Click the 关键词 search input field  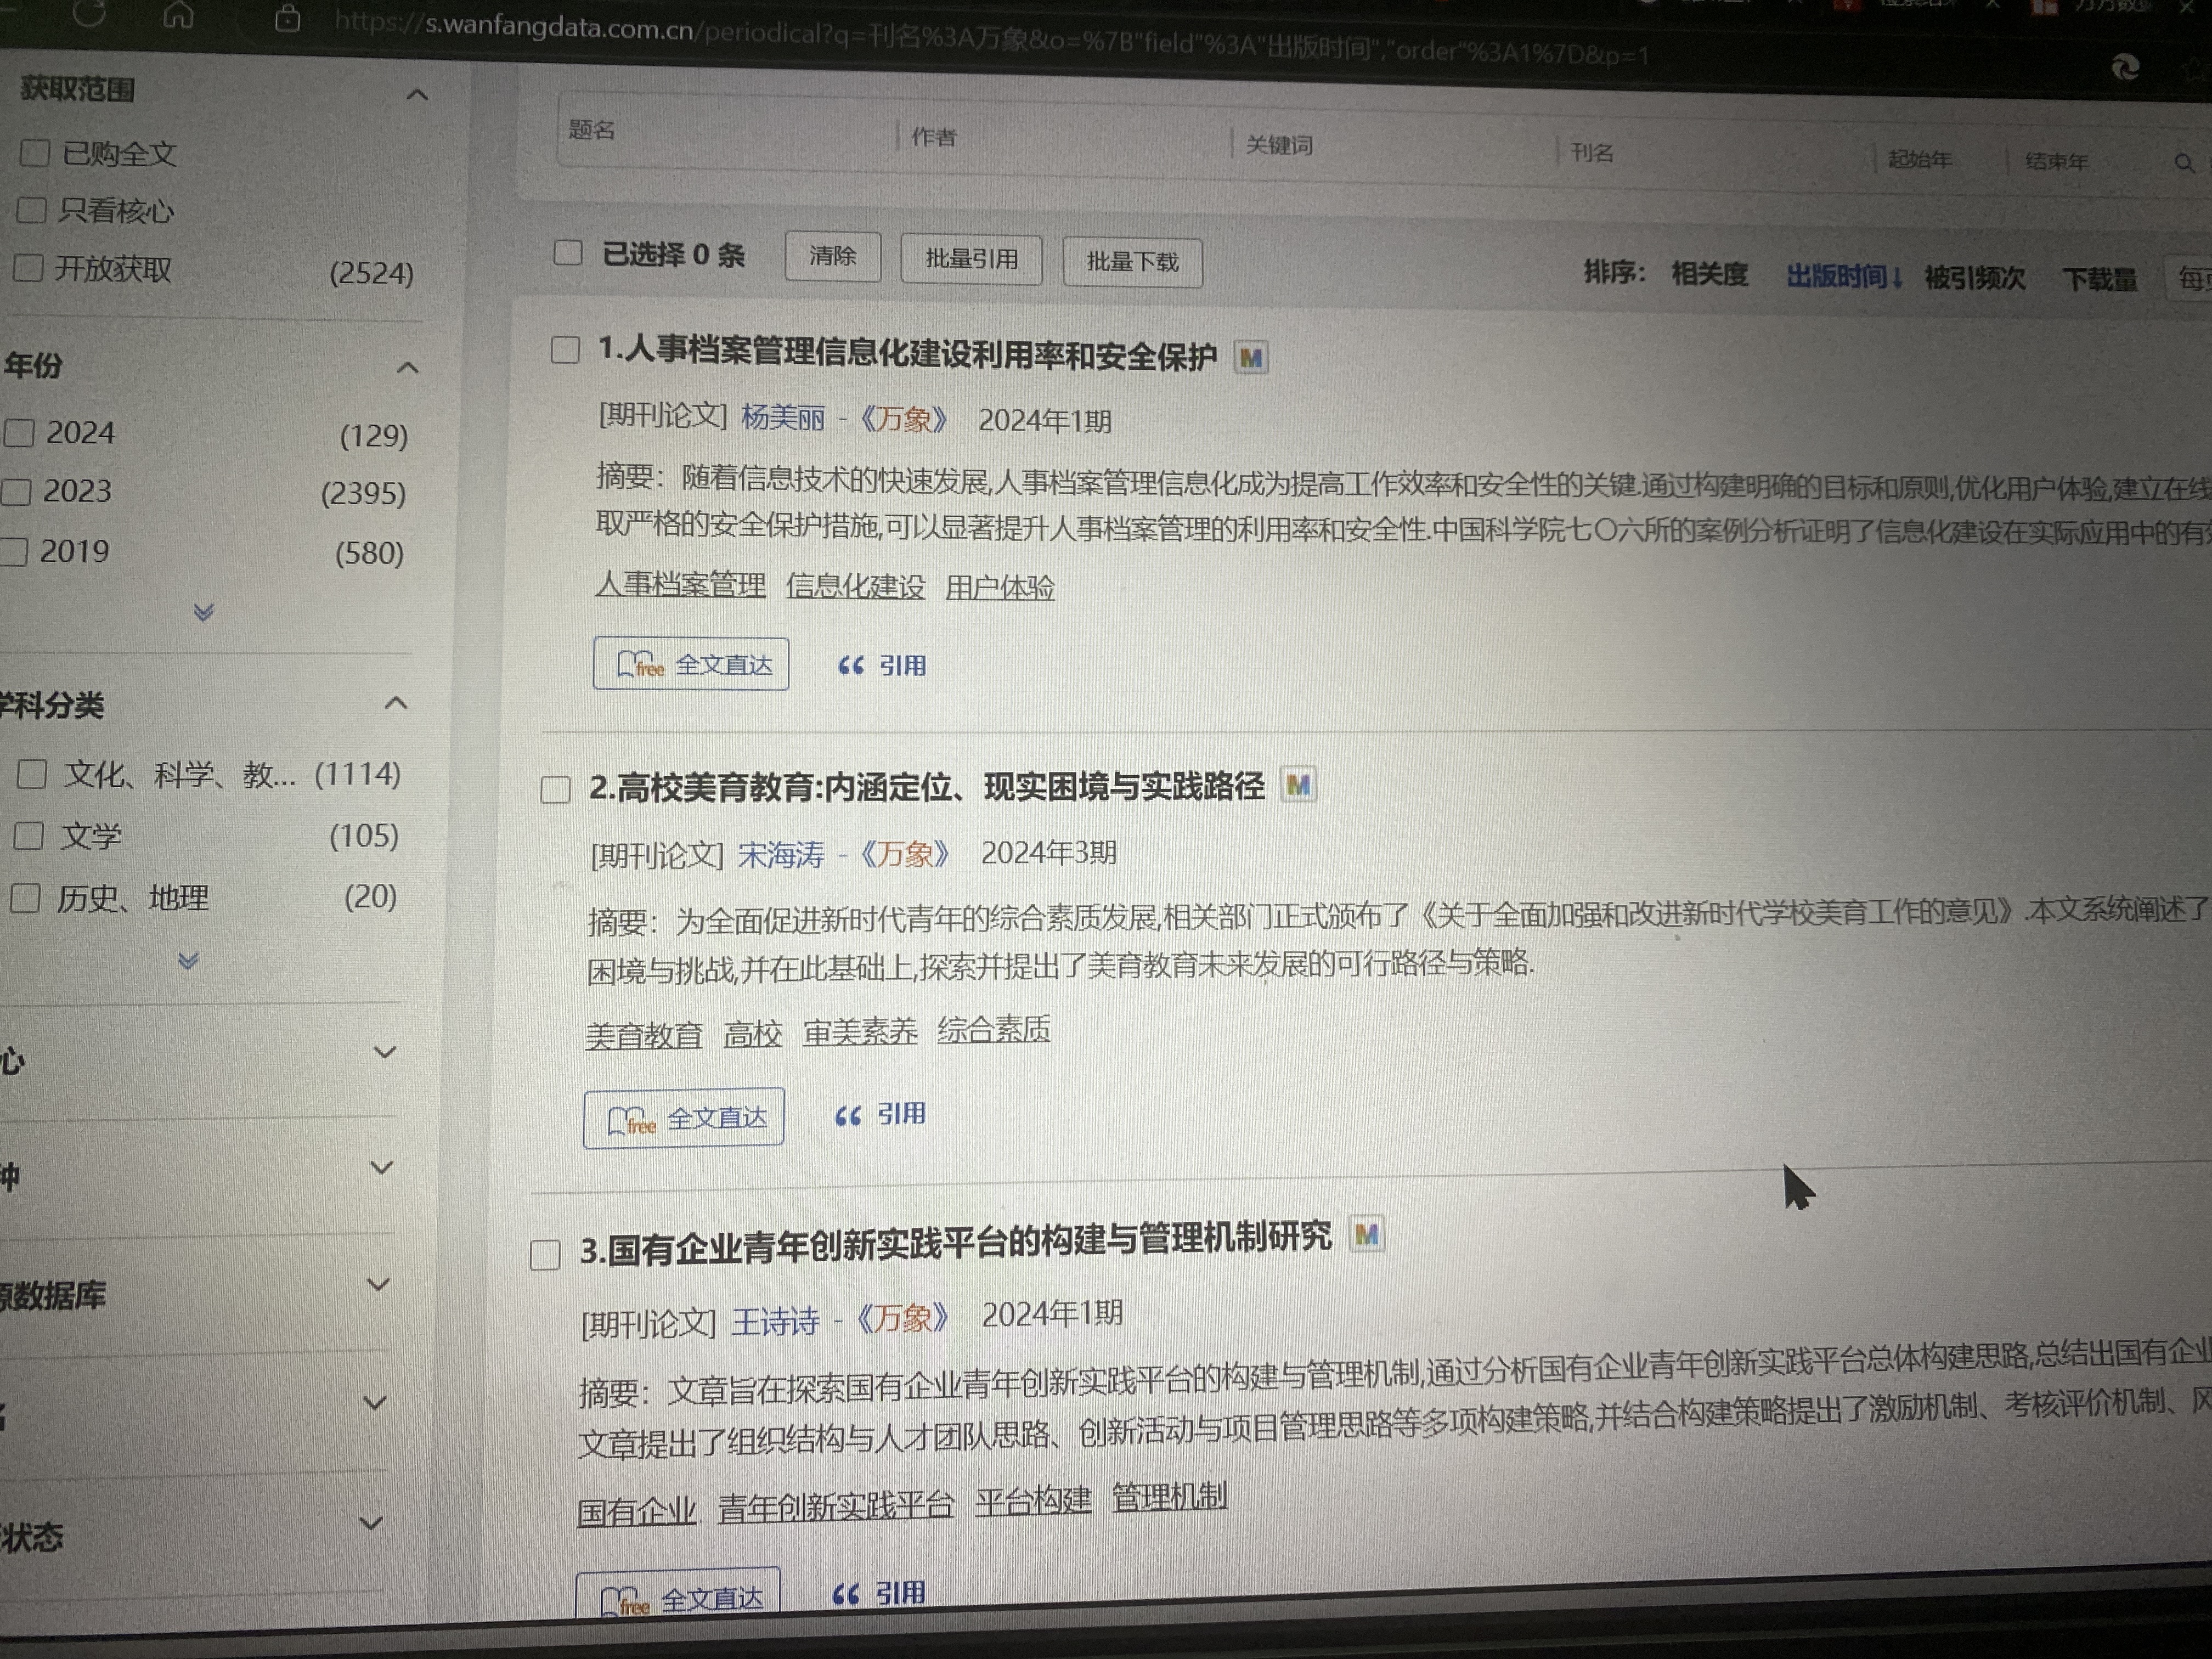pos(1395,147)
